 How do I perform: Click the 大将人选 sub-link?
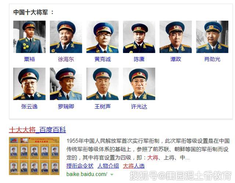[x=134, y=166]
